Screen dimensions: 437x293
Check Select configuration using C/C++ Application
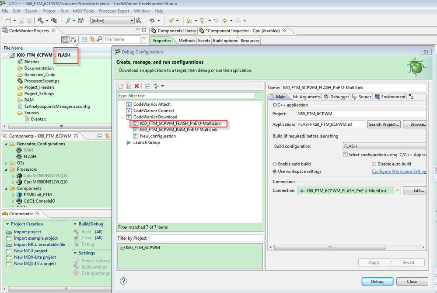coord(345,155)
